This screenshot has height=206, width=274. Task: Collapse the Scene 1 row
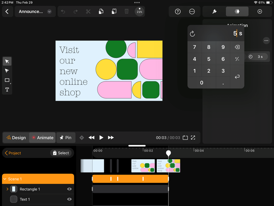[x=5, y=179]
